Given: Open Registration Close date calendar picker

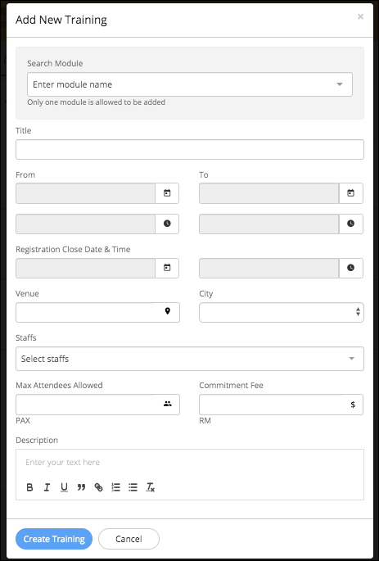Looking at the screenshot, I should coord(167,268).
